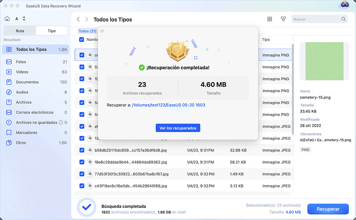The width and height of the screenshot is (356, 220).
Task: Sort by the Tipo column header
Action: click(x=266, y=40)
